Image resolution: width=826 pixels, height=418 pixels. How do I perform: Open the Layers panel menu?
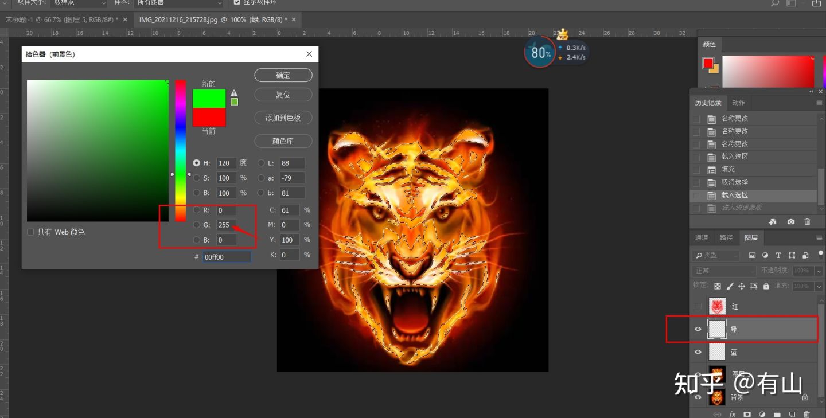tap(819, 237)
